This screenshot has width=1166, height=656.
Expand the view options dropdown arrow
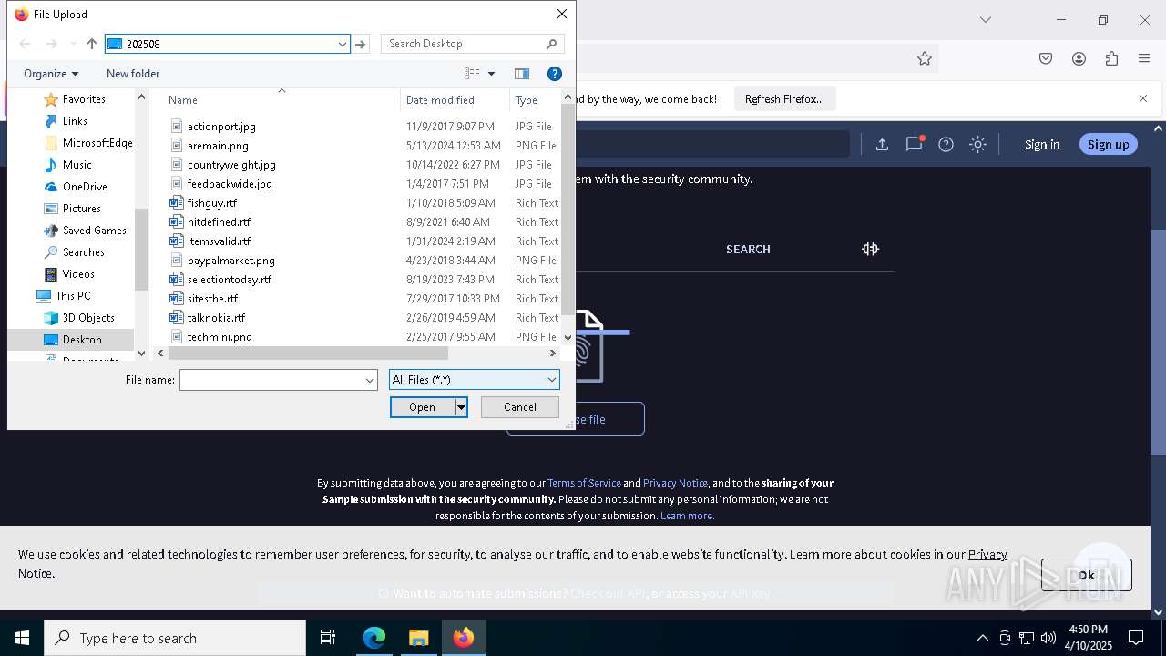coord(491,74)
